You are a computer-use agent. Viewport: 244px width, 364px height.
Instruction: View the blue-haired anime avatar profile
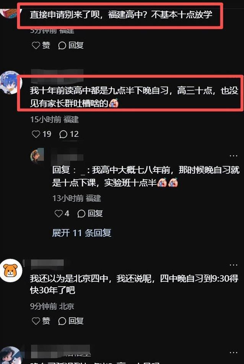[x=11, y=82]
